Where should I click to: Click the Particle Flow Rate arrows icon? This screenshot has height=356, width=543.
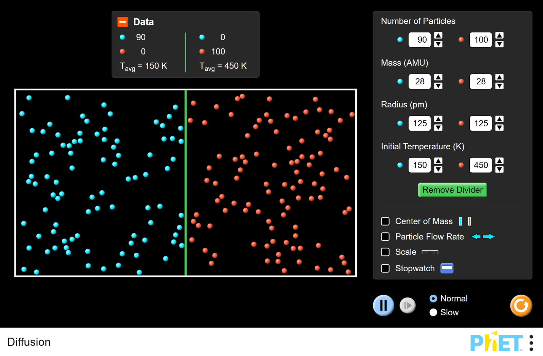[483, 236]
